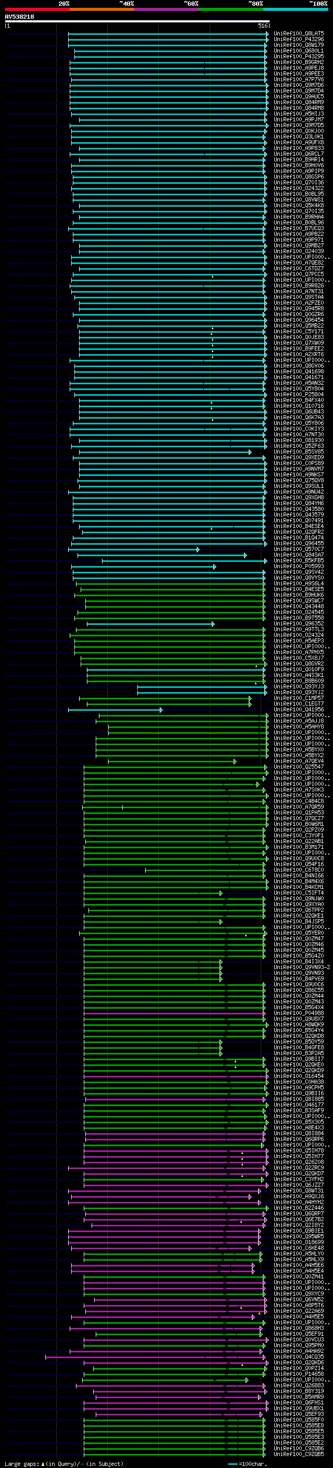Open hit UniRef100_C5X8J7

[x=299, y=658]
